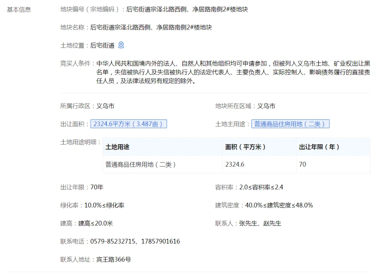This screenshot has height=276, width=381.
Task: Click the 地块编号 value ending in 2#楼地块
Action: pyautogui.click(x=187, y=10)
